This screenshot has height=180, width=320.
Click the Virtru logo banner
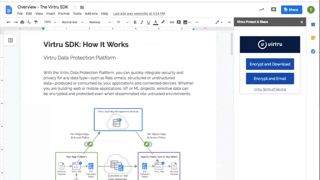270,44
